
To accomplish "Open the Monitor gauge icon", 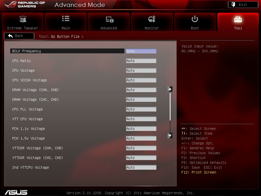I will [152, 19].
